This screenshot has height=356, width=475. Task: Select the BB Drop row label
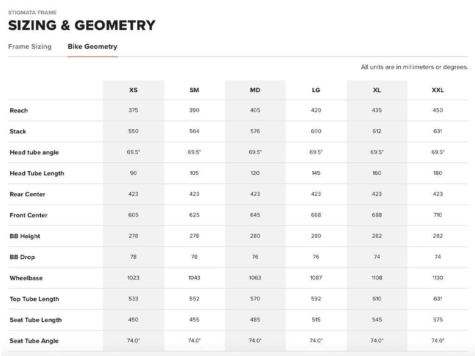22,257
